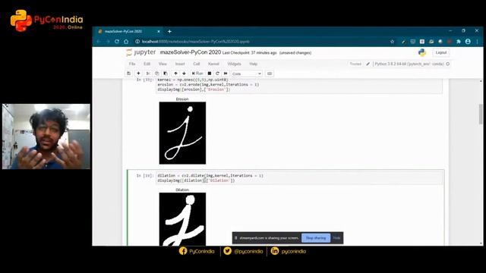Insert a cell below with plus icon
This screenshot has width=486, height=273.
point(138,74)
